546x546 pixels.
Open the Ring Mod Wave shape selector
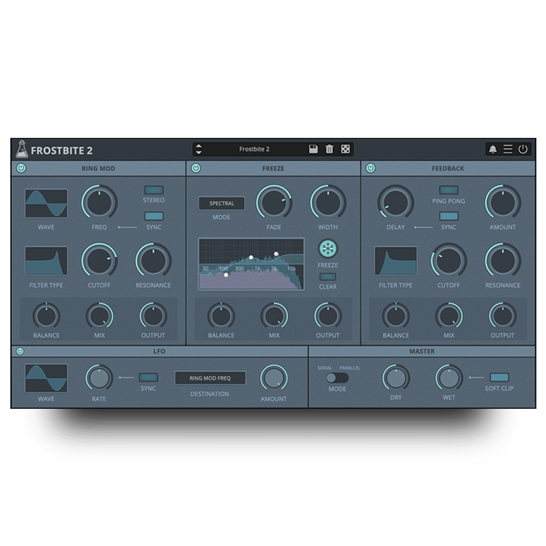(x=46, y=203)
